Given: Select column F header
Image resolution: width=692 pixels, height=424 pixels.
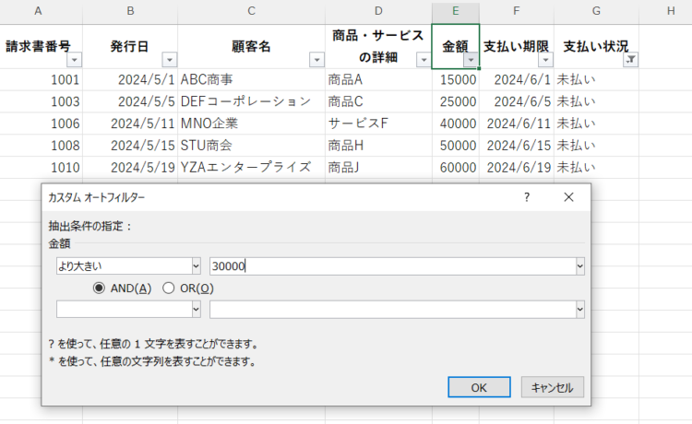Looking at the screenshot, I should [517, 11].
